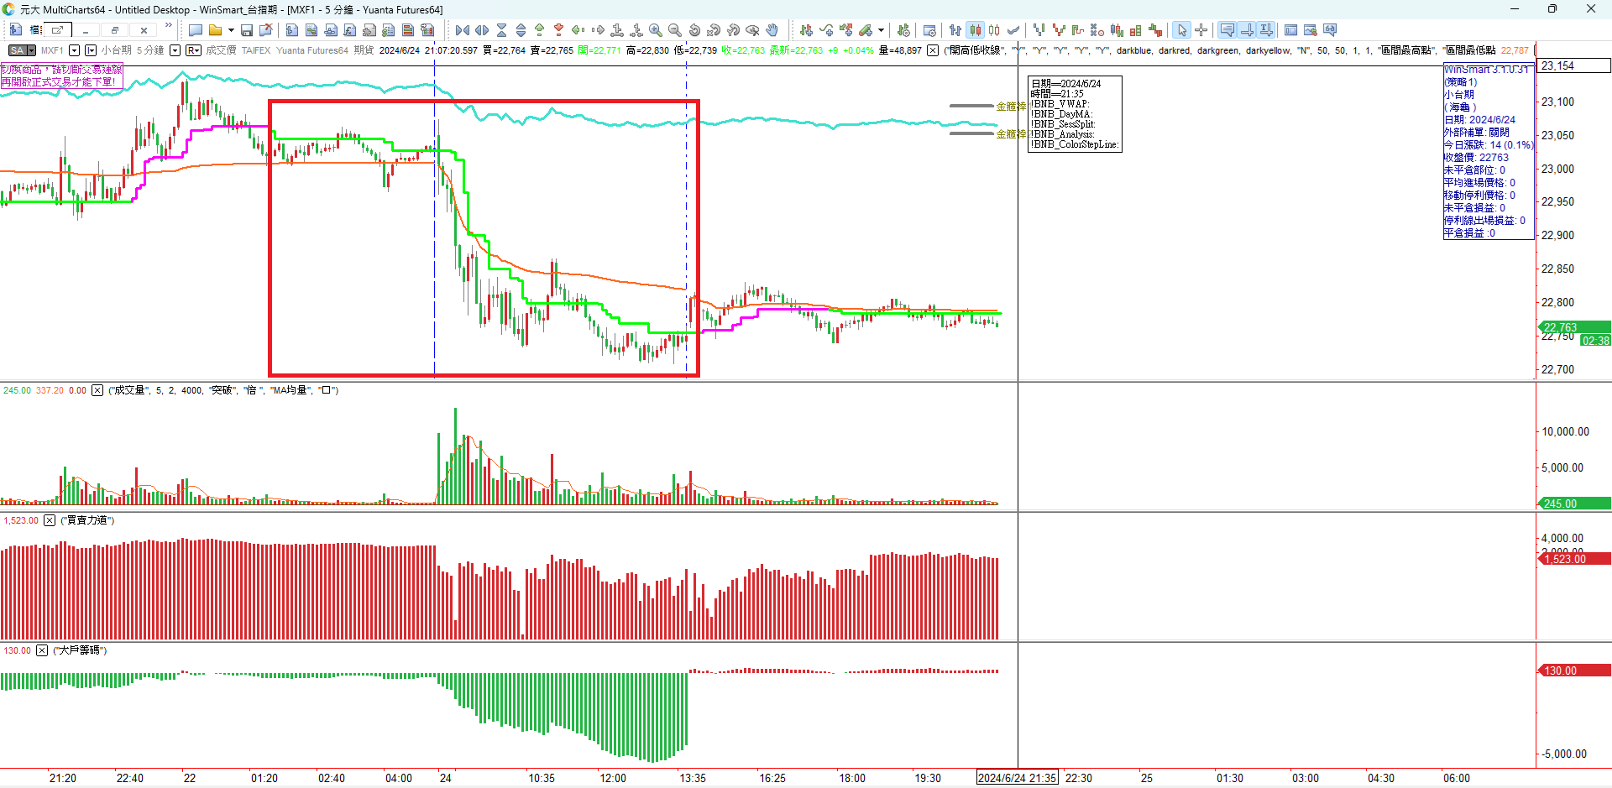Click the red down-arrow shift chart icon
The height and width of the screenshot is (788, 1612).
(558, 30)
